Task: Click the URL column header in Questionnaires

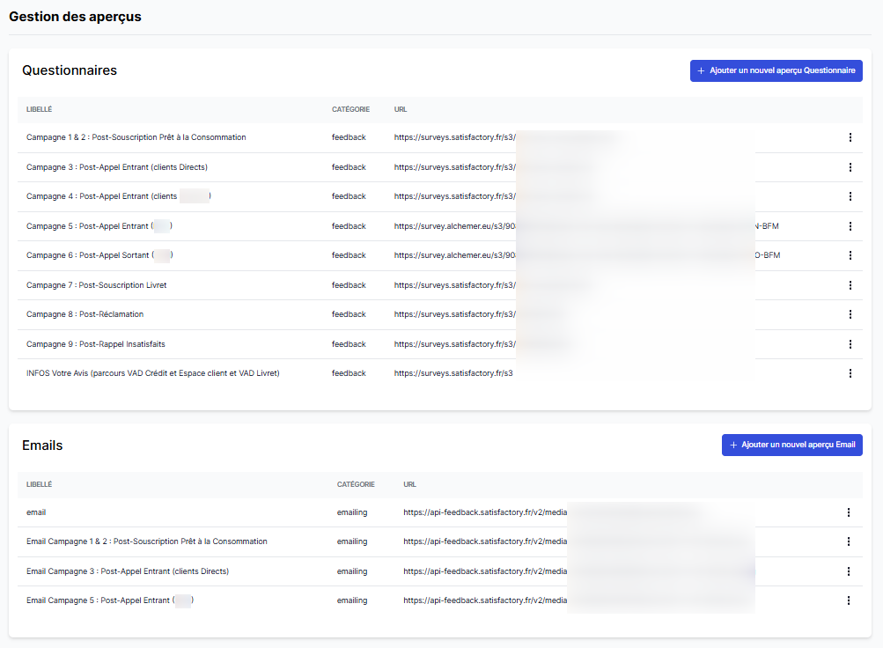Action: click(x=401, y=110)
